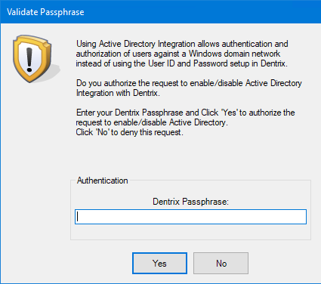
Task: Click the 'Integration with Dentrix.' text line
Action: click(x=118, y=93)
